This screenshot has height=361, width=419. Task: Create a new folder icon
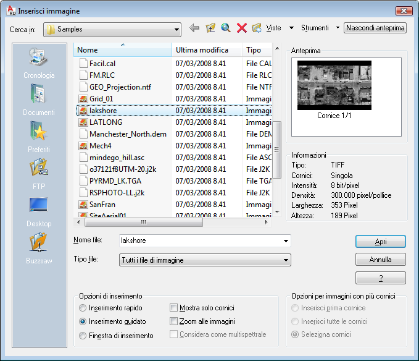click(x=257, y=28)
